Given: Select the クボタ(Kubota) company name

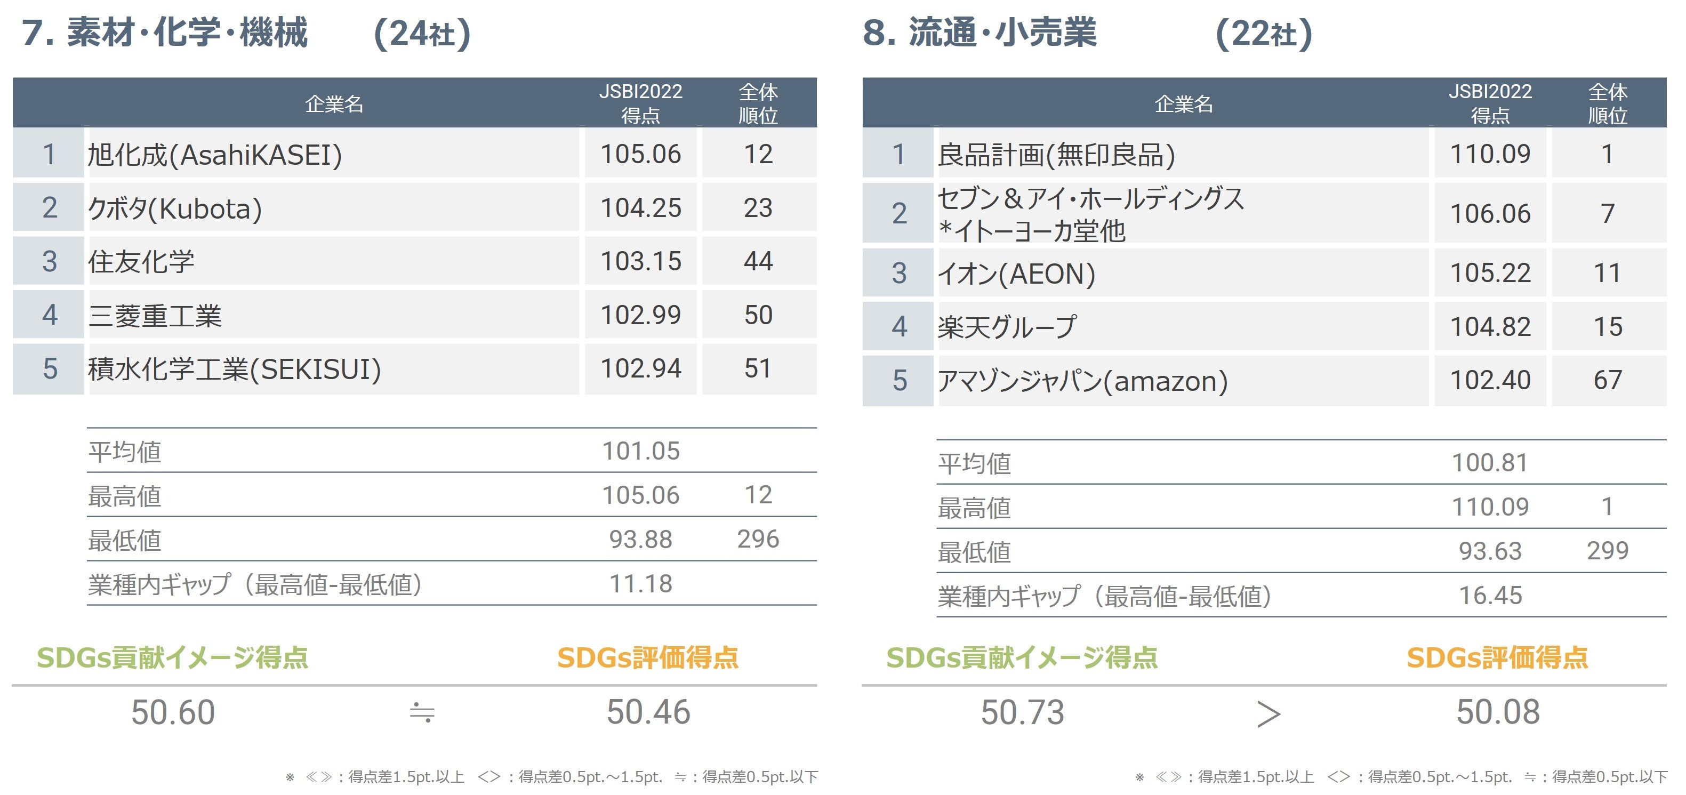Looking at the screenshot, I should [175, 208].
